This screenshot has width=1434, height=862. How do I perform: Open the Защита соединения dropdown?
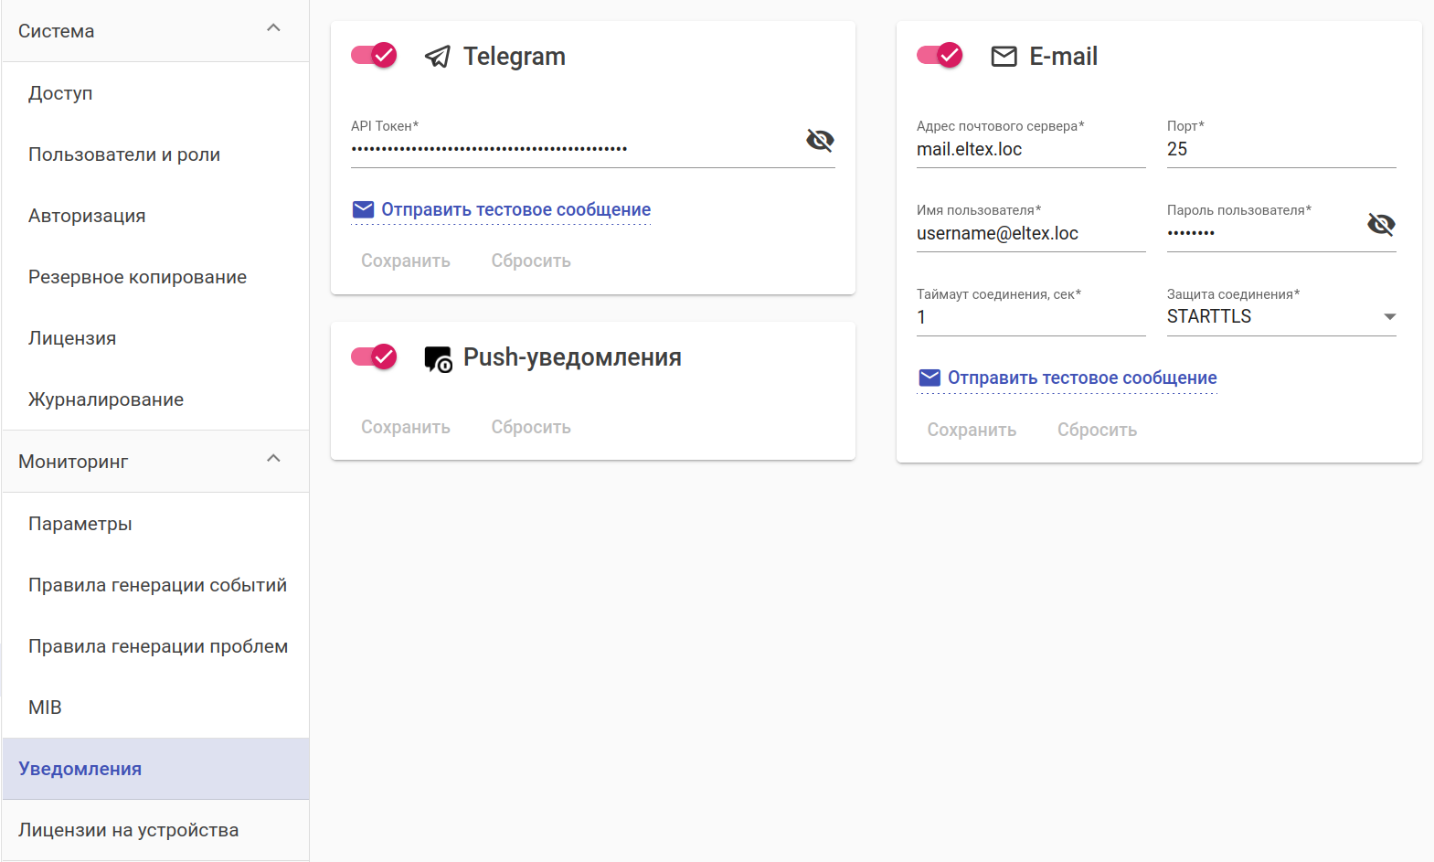point(1280,316)
